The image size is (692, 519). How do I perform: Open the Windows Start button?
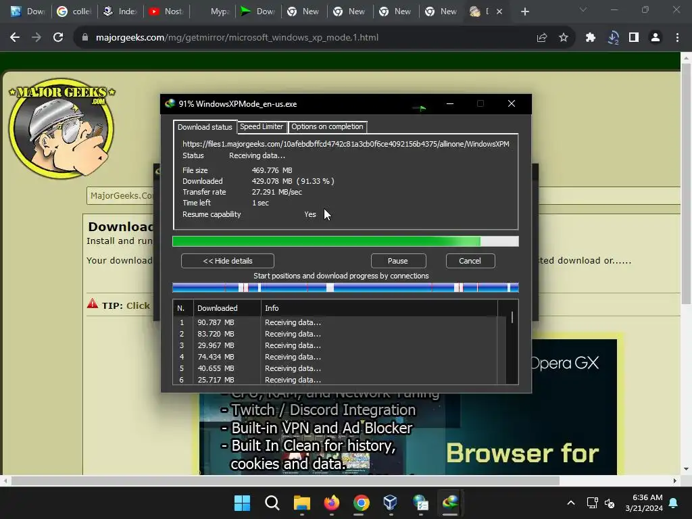tap(242, 503)
